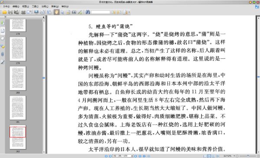Go to last page button
This screenshot has width=260, height=158.
coord(140,156)
